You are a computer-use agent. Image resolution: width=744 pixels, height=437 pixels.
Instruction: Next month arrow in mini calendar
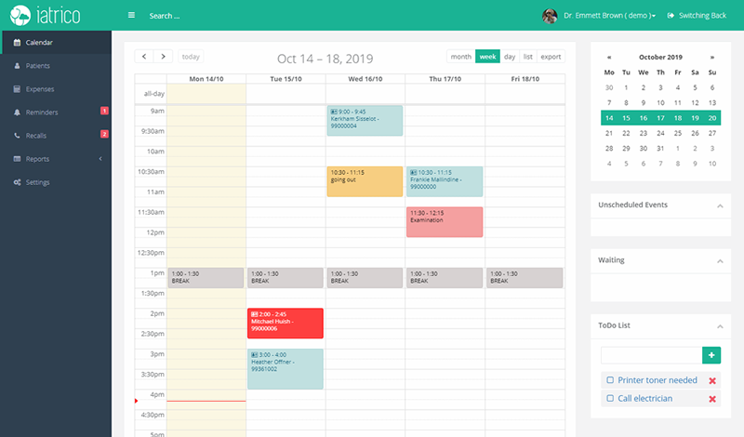coord(712,57)
